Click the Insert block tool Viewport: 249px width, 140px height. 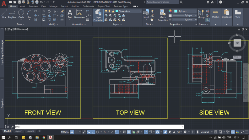click(146, 14)
